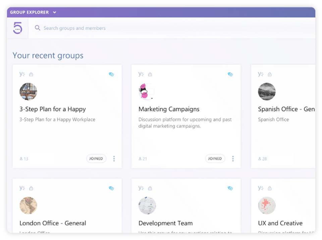This screenshot has height=240, width=322.
Task: Click the Spanish Office group avatar
Action: point(267,92)
